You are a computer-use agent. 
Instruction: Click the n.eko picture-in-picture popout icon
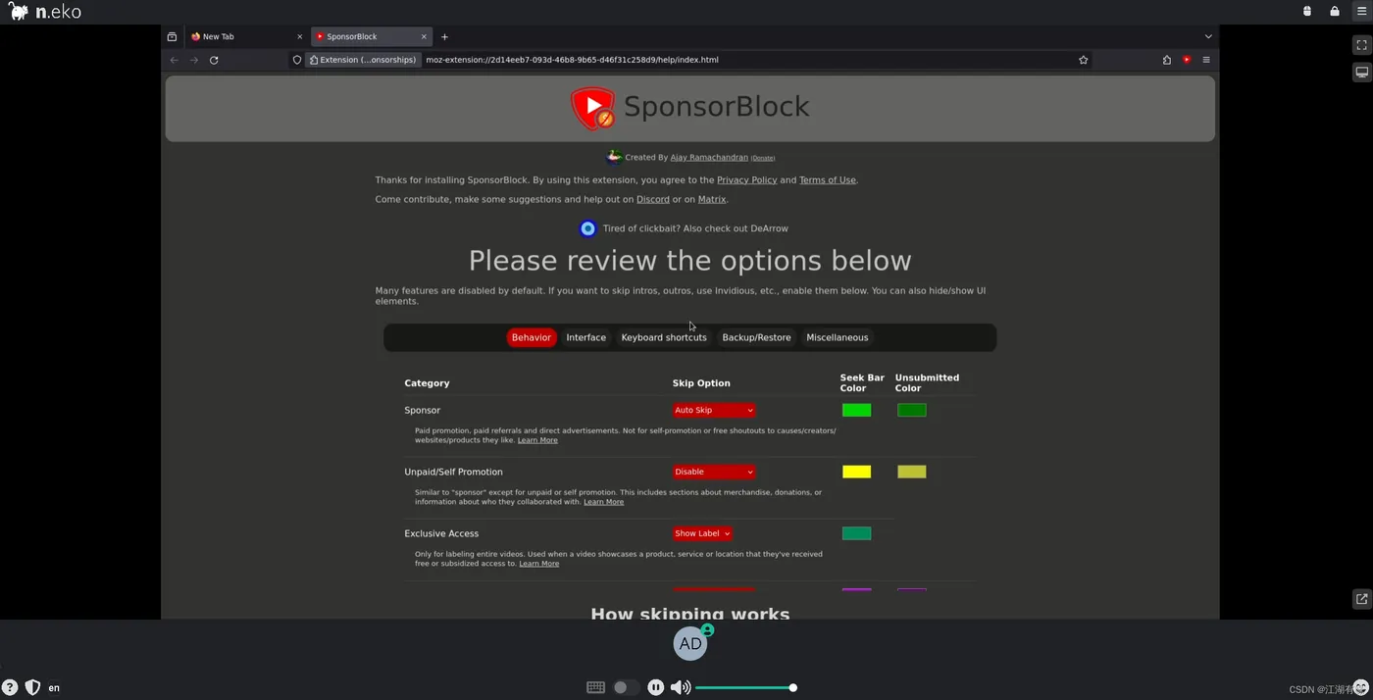click(x=1361, y=598)
